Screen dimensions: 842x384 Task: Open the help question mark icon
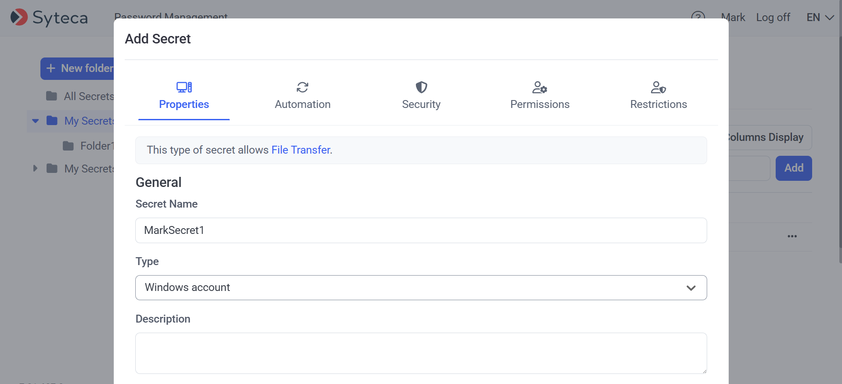[x=697, y=16]
